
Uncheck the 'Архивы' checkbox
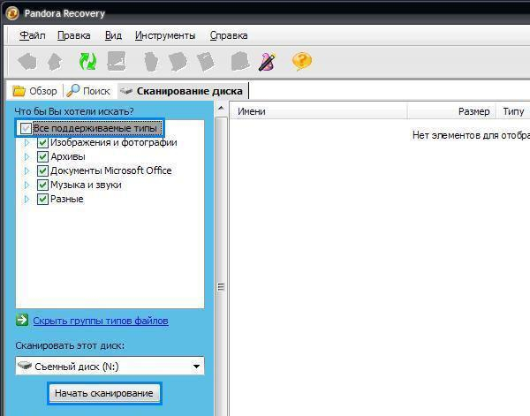point(42,156)
